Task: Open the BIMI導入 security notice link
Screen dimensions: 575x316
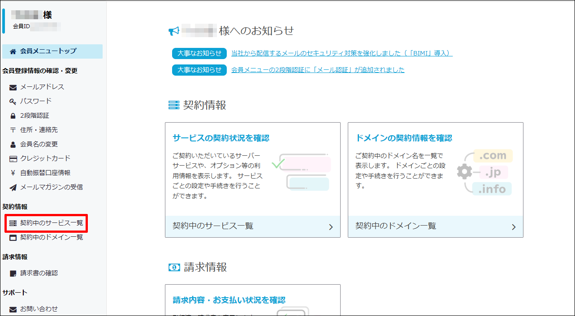Action: click(x=342, y=53)
